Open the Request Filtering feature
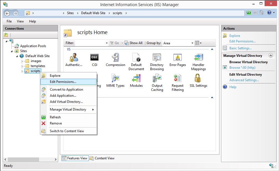Image resolution: width=279 pixels, height=171 pixels. click(x=178, y=83)
